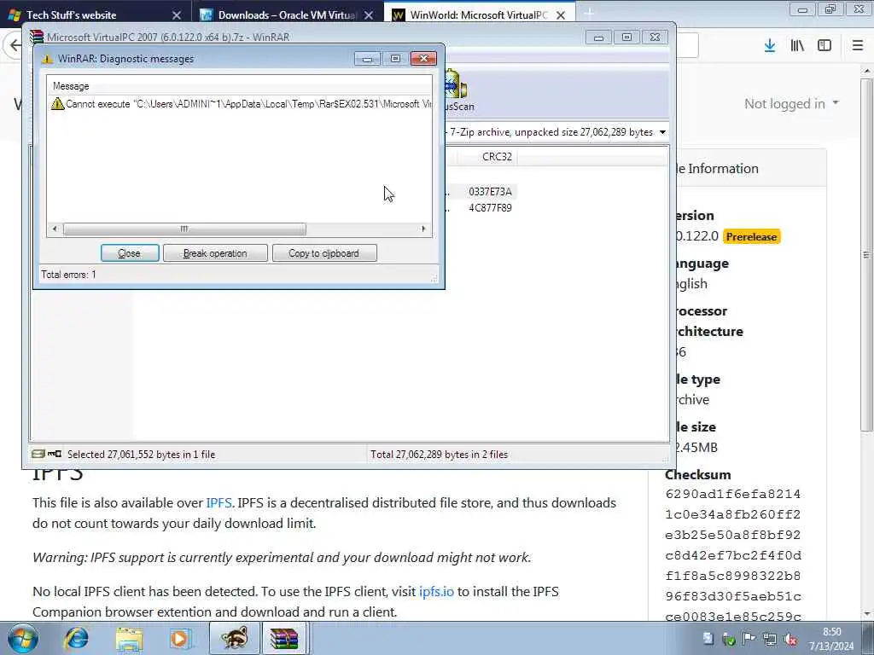The width and height of the screenshot is (874, 655).
Task: Click the horizontal scrollbar thumb in Diagnostic messages
Action: (x=184, y=229)
